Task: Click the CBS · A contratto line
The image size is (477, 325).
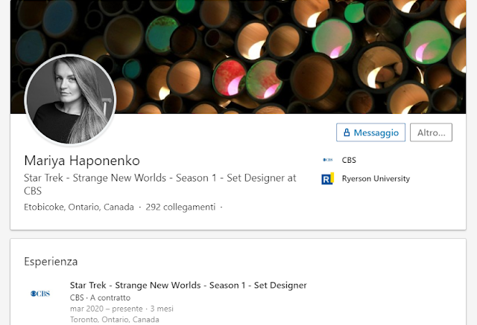Action: [100, 297]
